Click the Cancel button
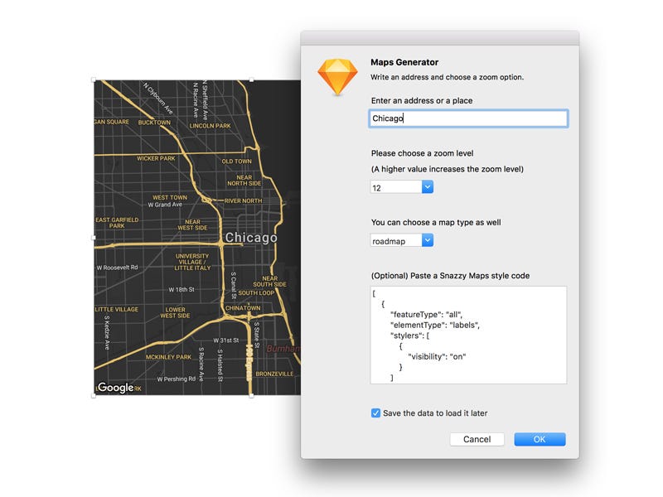The height and width of the screenshot is (497, 663). 477,439
